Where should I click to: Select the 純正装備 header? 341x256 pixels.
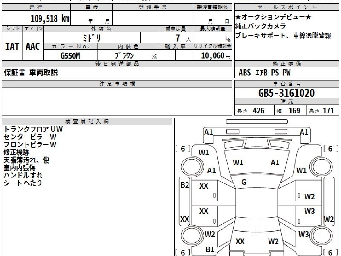pyautogui.click(x=287, y=64)
